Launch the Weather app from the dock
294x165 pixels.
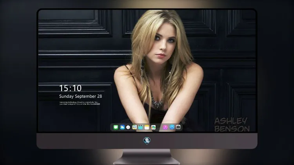122,127
